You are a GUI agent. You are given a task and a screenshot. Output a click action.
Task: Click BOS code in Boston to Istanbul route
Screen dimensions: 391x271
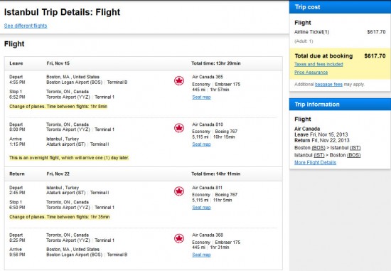pos(318,148)
